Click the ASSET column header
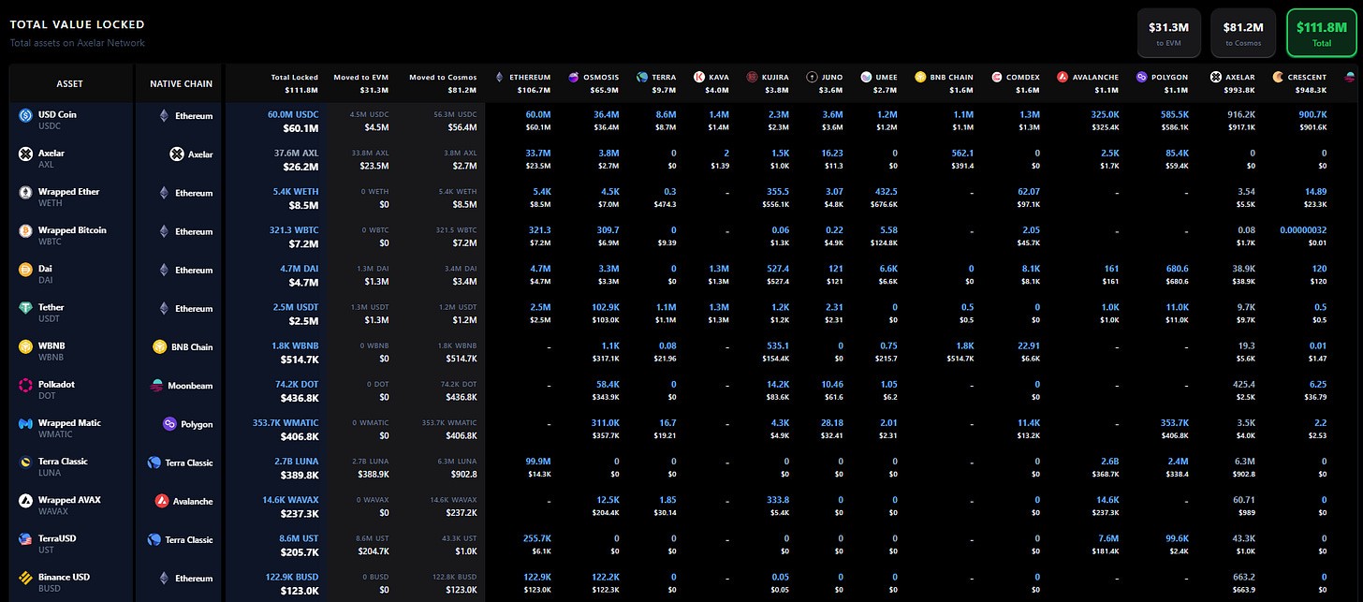 [x=69, y=83]
